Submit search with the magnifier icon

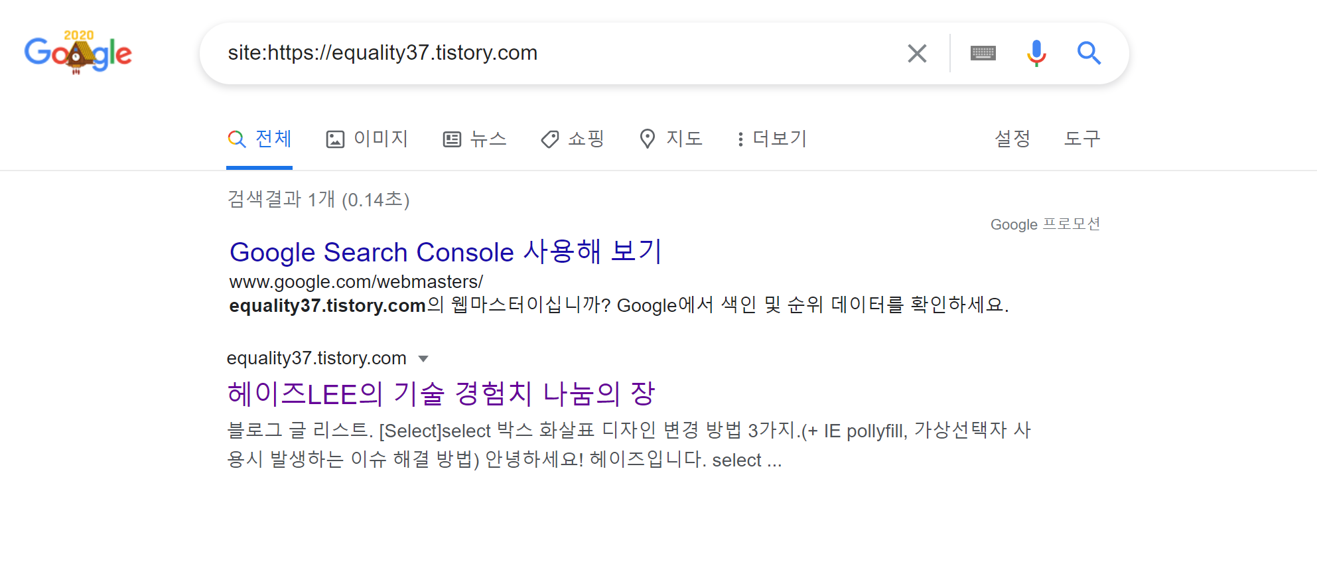[x=1089, y=53]
